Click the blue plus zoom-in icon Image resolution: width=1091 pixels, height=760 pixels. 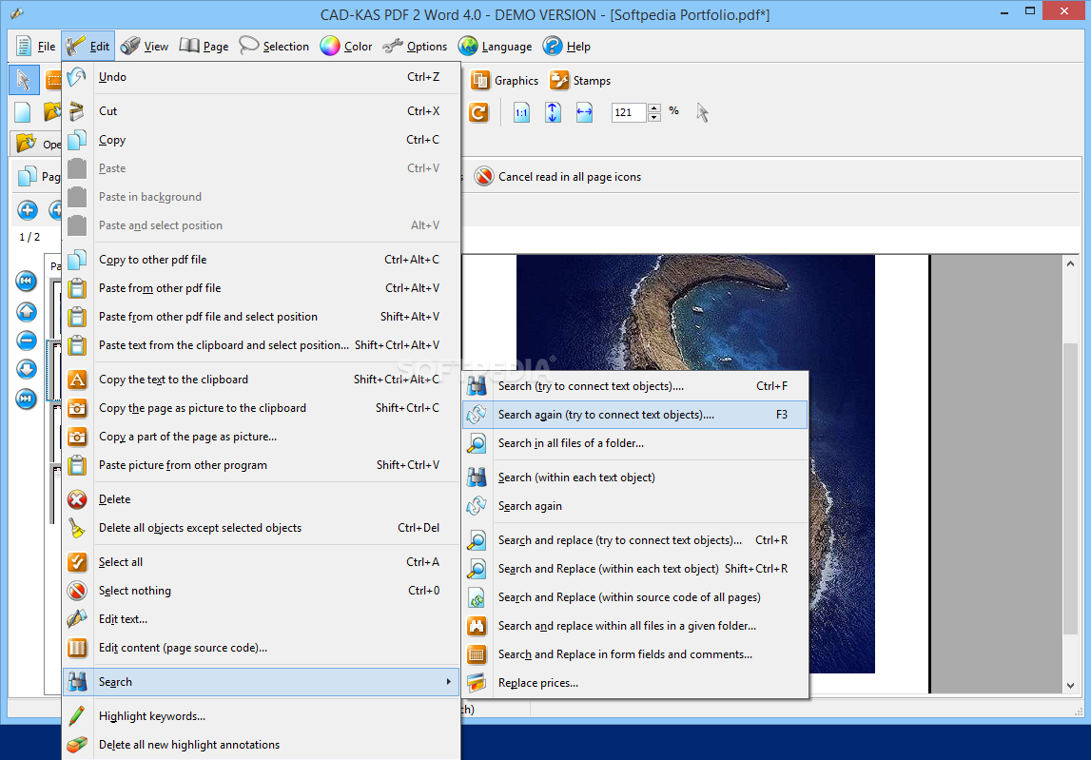pos(28,210)
